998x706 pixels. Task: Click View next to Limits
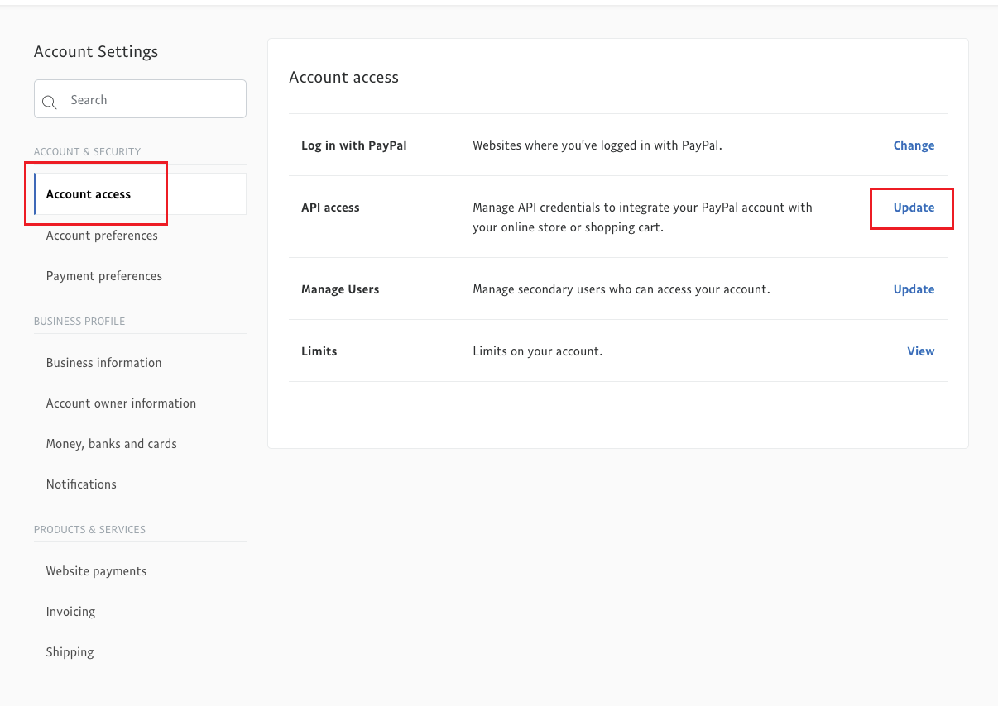click(x=921, y=351)
